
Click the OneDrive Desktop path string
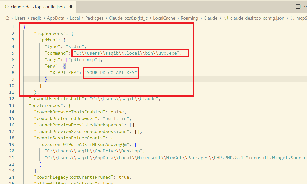(93, 151)
